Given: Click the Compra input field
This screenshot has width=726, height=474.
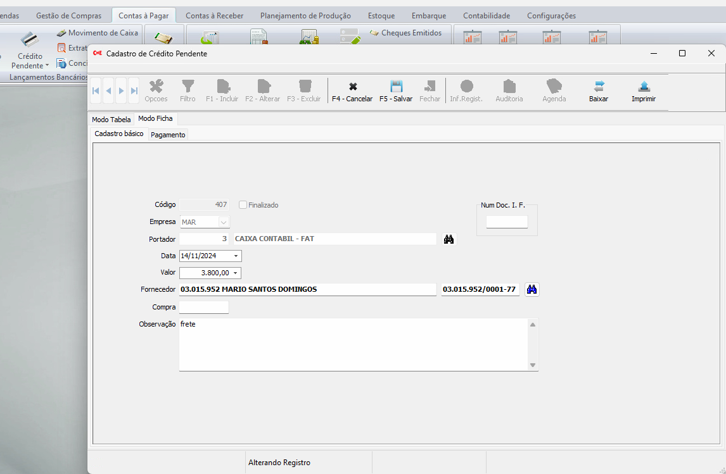Looking at the screenshot, I should coord(203,307).
